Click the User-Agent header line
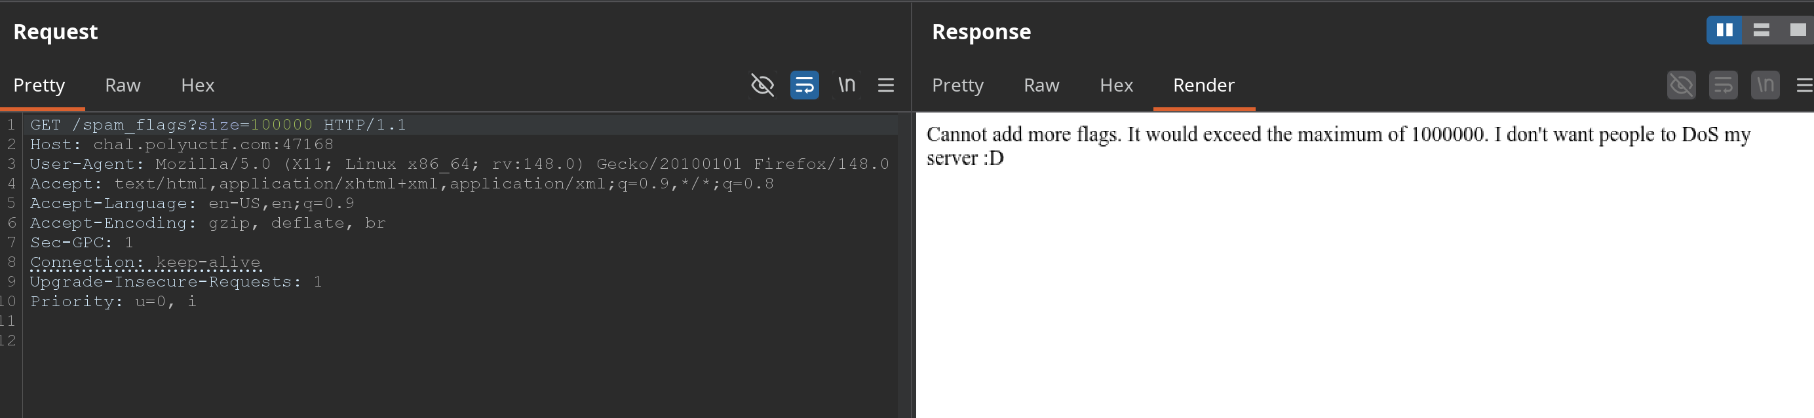Screen dimensions: 1814x418 460,164
